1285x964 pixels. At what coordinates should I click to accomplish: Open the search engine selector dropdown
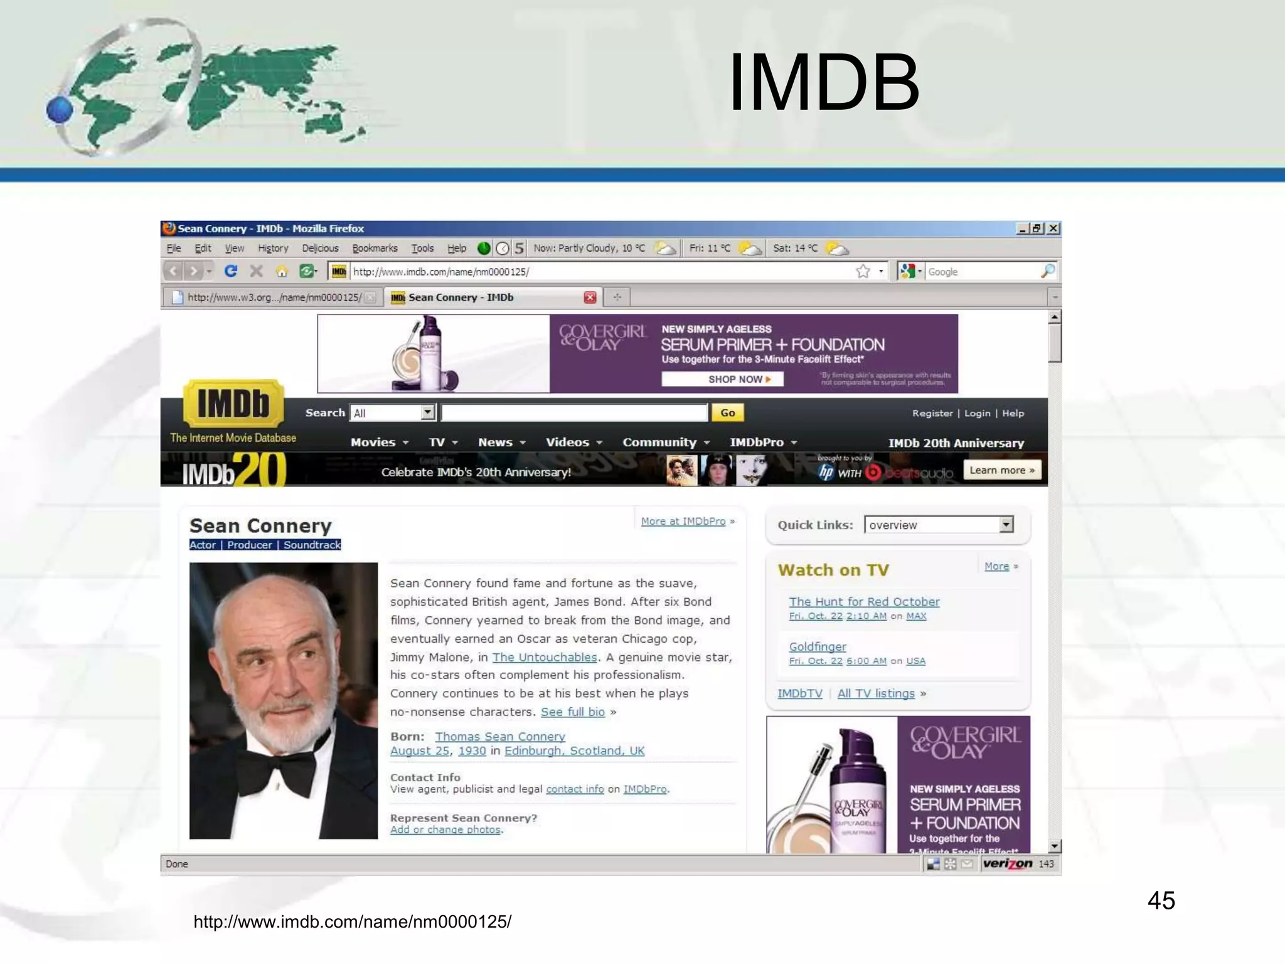click(911, 271)
